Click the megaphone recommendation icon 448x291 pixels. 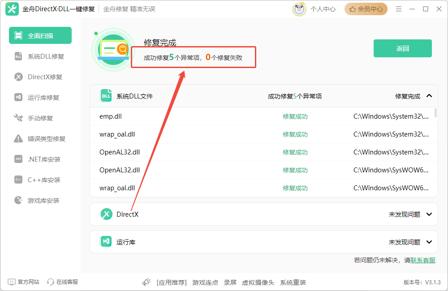point(146,282)
